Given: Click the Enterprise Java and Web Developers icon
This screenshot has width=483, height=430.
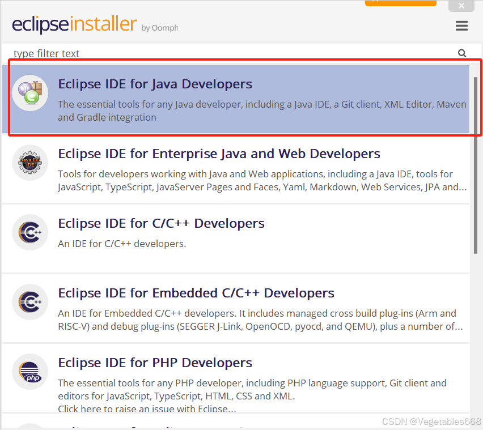Looking at the screenshot, I should click(29, 162).
